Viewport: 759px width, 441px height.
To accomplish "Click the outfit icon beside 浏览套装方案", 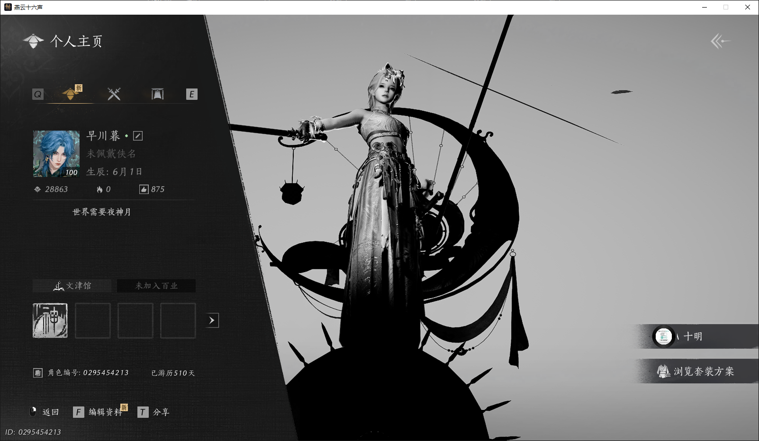I will pos(663,371).
